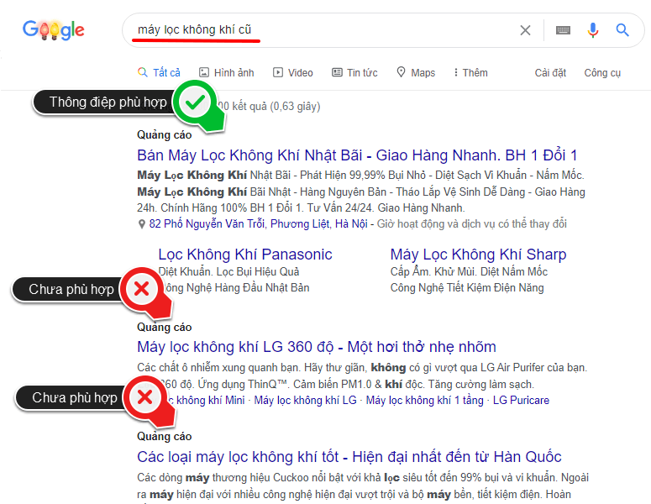Go to the "Tin tức" tab
This screenshot has height=504, width=651.
354,72
